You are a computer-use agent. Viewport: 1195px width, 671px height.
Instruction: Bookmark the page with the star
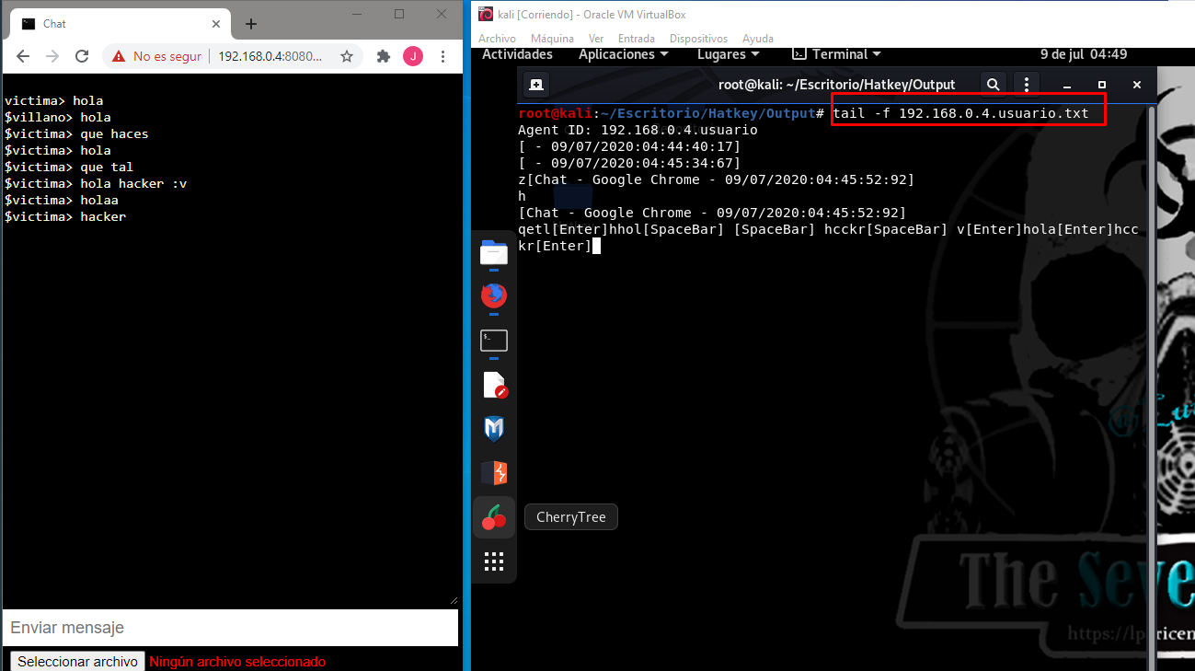tap(345, 56)
